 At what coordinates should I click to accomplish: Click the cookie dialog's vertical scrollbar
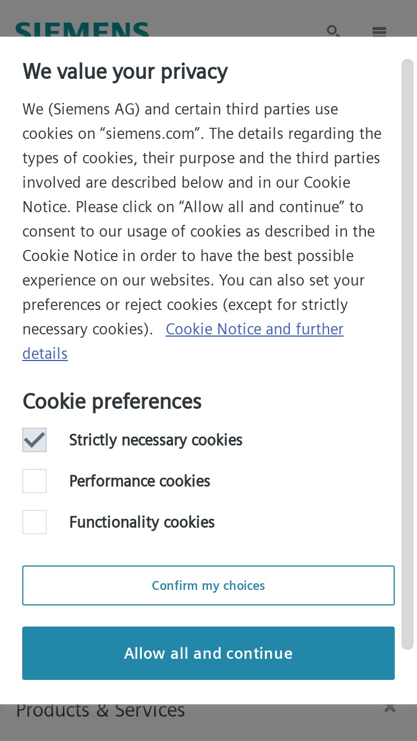(408, 354)
